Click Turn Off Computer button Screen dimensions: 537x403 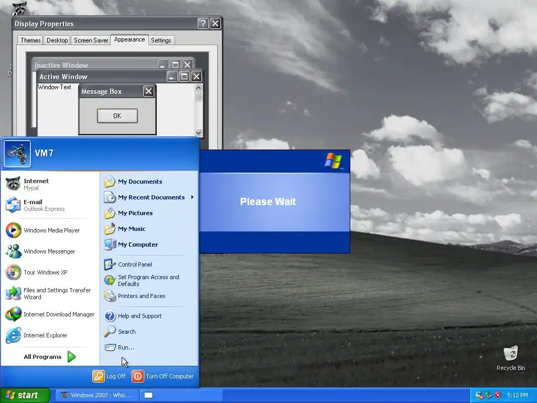163,376
